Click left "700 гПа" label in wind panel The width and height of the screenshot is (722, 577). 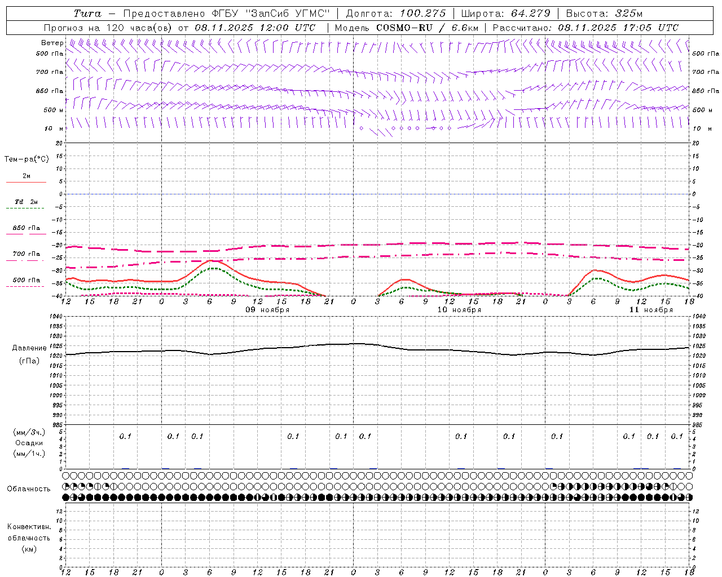(x=50, y=72)
